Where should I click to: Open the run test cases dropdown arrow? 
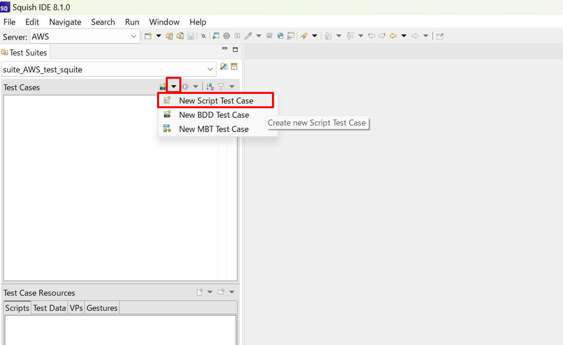click(x=196, y=87)
